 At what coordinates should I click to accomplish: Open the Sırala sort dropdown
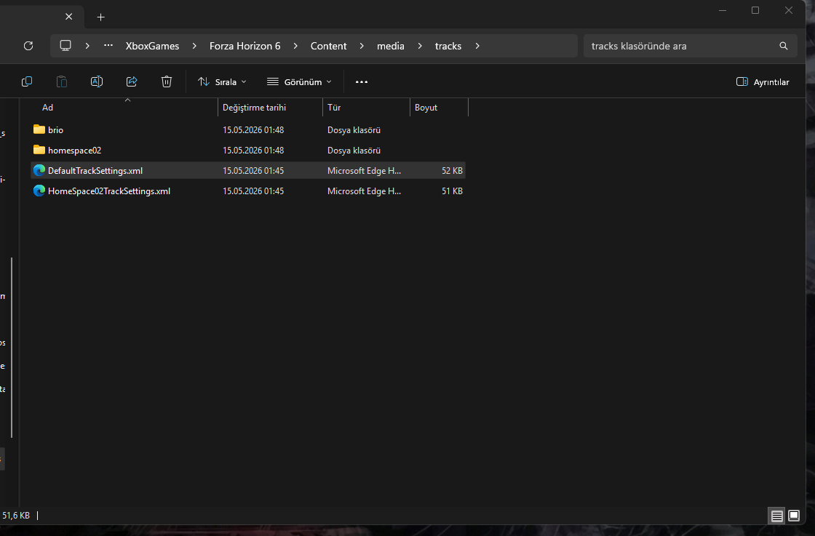pos(222,81)
